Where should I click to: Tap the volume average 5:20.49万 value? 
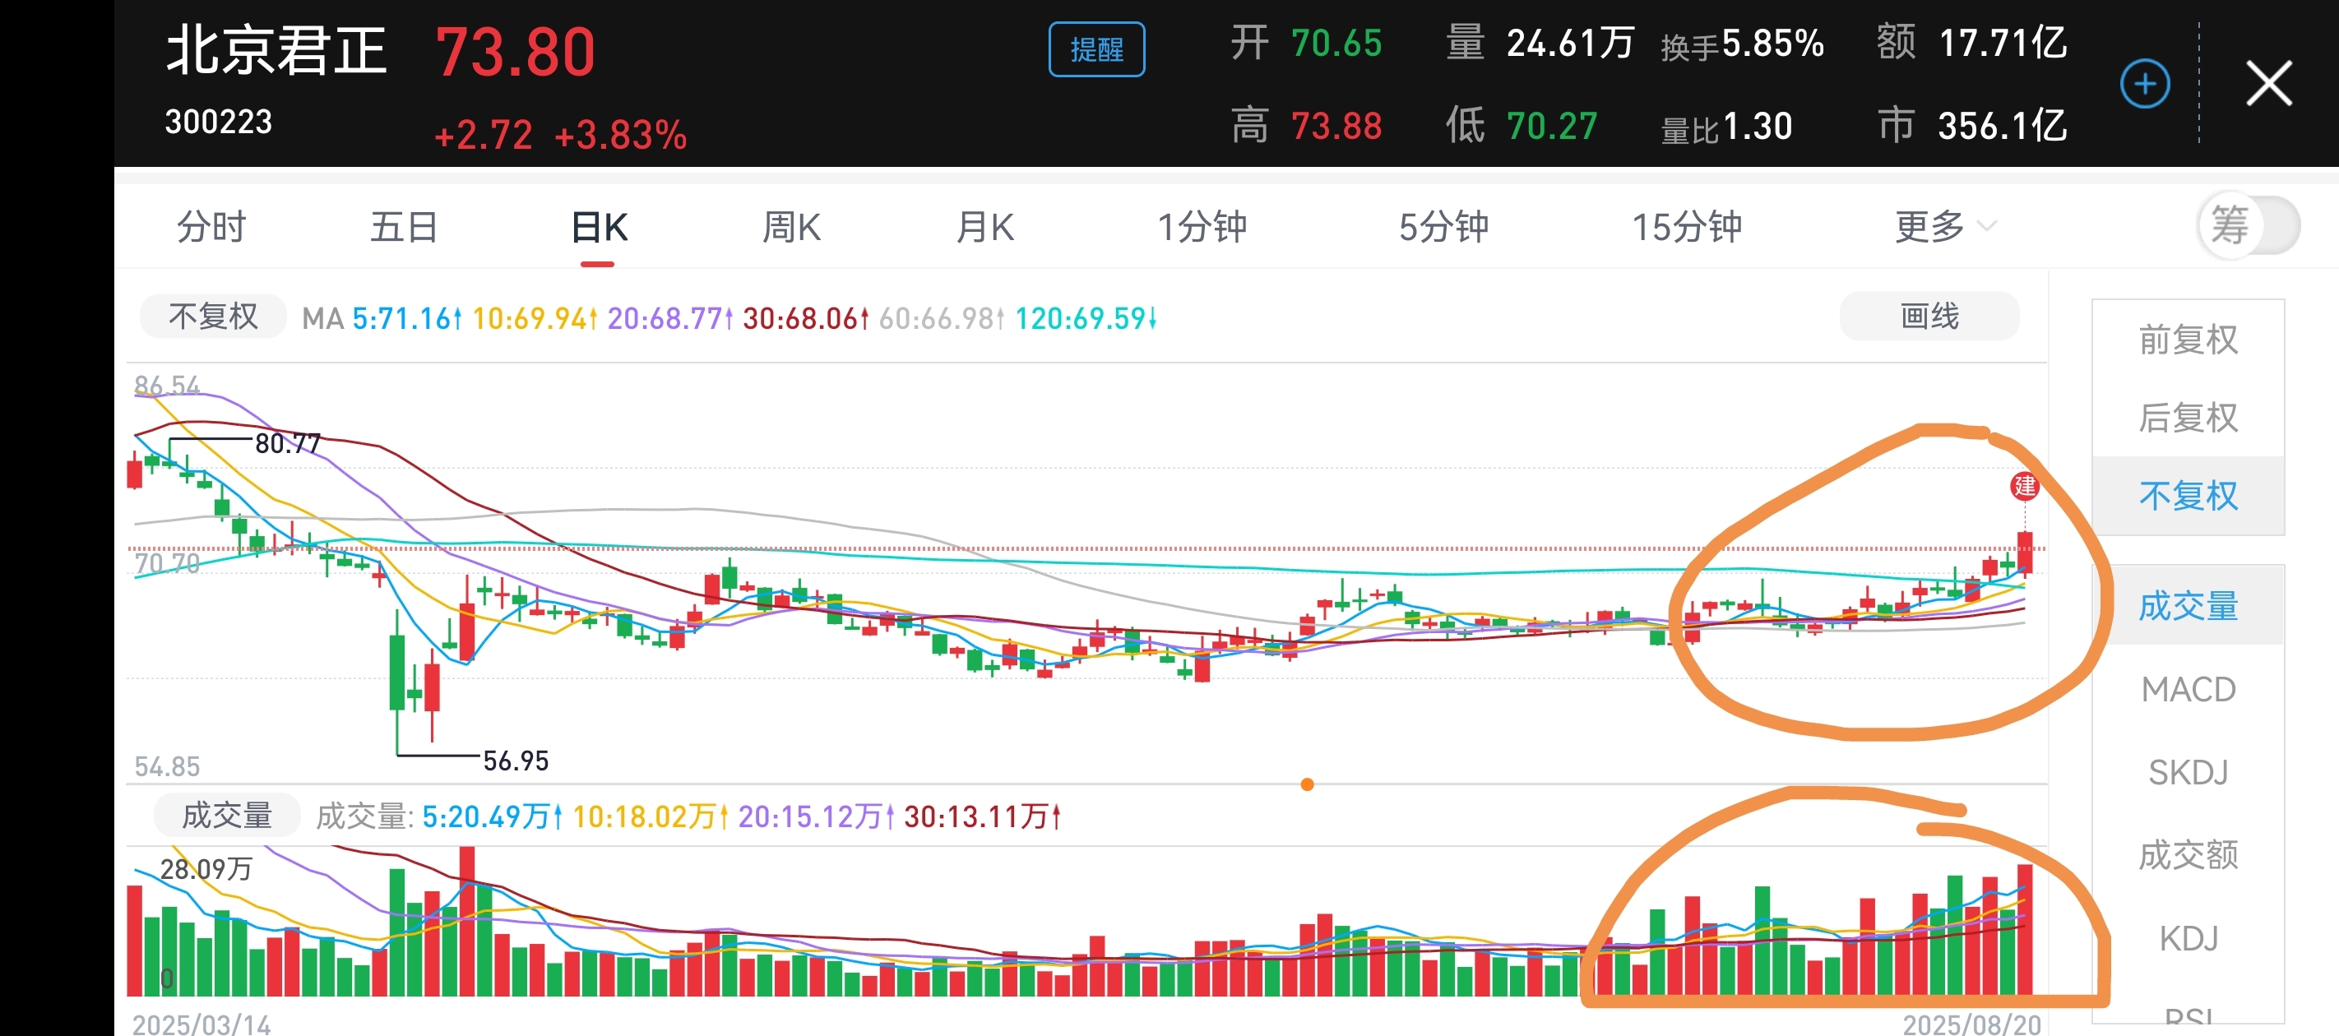click(492, 816)
